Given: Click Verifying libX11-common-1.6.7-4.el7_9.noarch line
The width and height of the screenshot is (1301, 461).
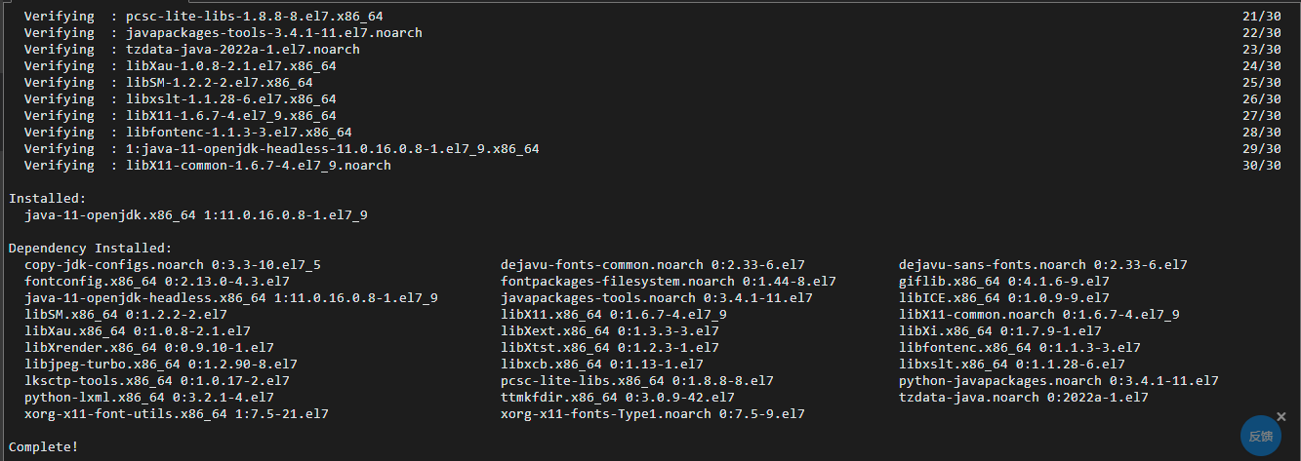Looking at the screenshot, I should point(208,165).
